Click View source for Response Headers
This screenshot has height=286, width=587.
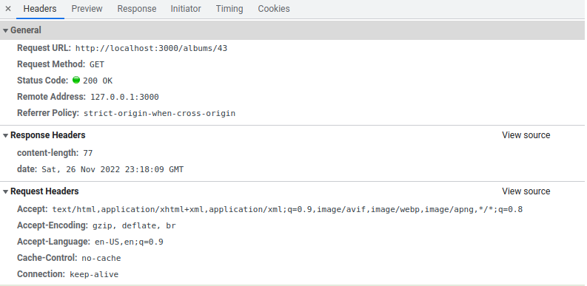(526, 135)
